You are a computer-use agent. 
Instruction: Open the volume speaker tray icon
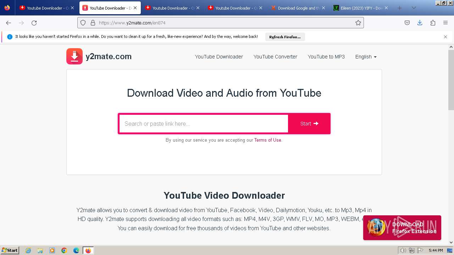[x=403, y=250]
